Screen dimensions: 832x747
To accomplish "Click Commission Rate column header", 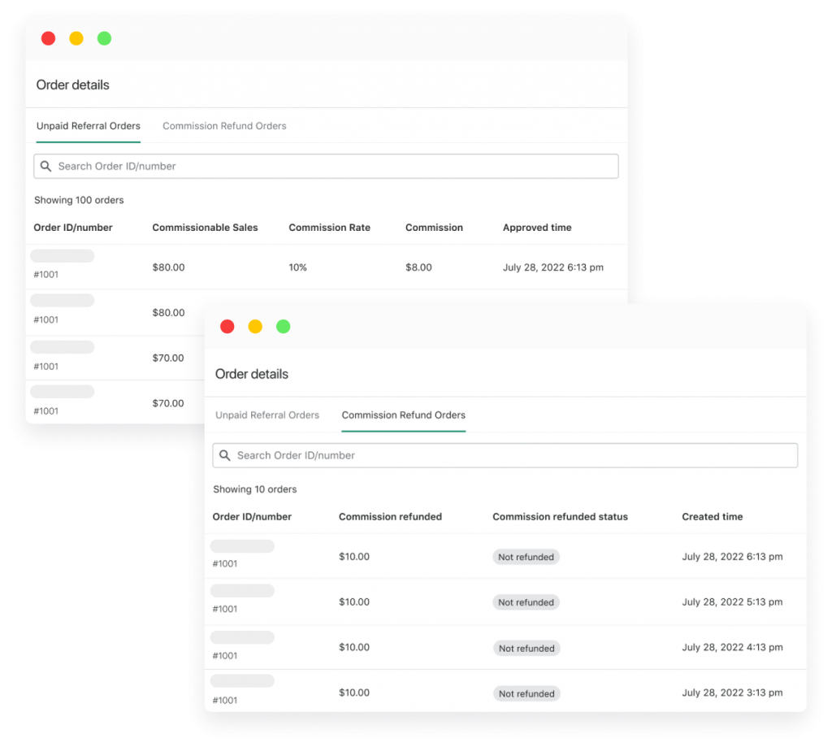I will pos(330,228).
